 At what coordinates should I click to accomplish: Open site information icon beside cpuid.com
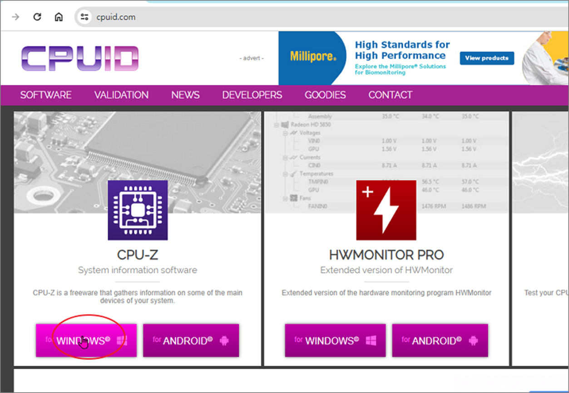tap(84, 17)
